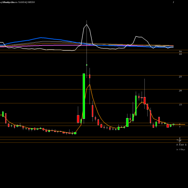188x188 pixels.
Task: Click the 34 price axis label
Action: [180, 51]
